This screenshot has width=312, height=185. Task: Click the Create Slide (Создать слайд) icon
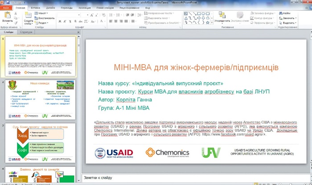(28, 16)
